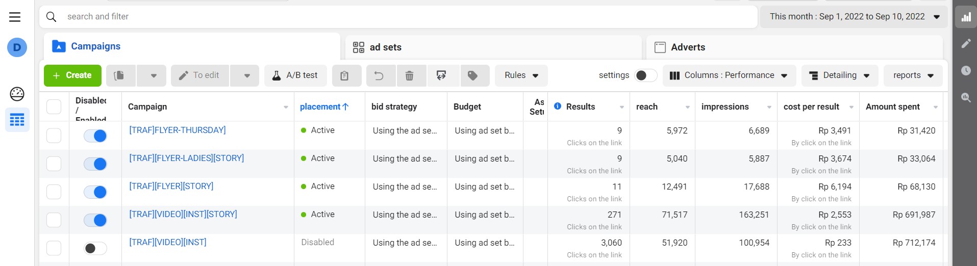This screenshot has height=266, width=977.
Task: Open the Columns: Performance dropdown
Action: (x=728, y=75)
